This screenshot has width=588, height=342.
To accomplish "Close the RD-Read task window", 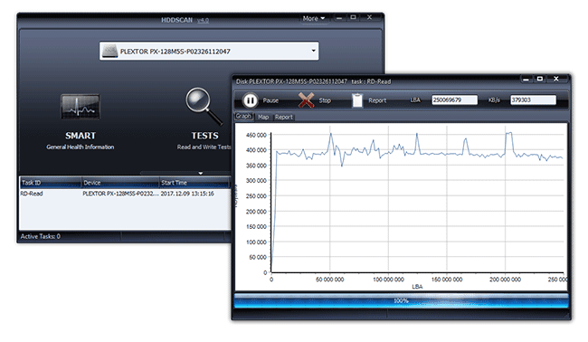I will 556,79.
